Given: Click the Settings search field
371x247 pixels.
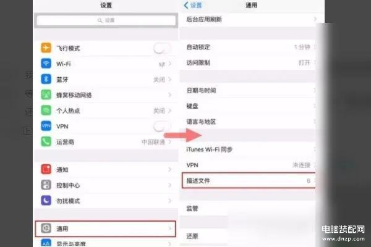Looking at the screenshot, I should point(106,20).
